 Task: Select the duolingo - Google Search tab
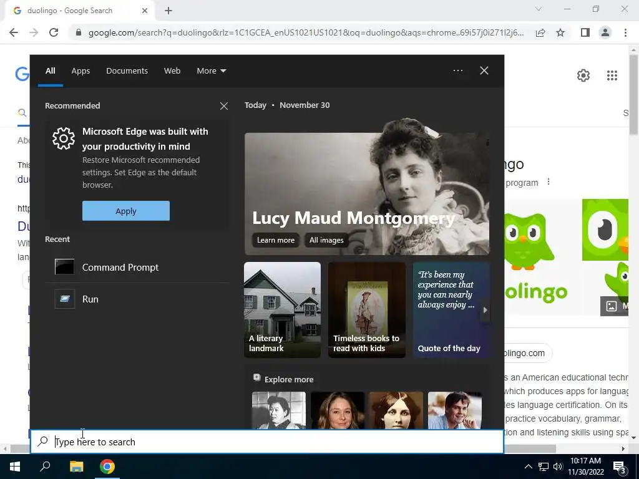pyautogui.click(x=79, y=11)
